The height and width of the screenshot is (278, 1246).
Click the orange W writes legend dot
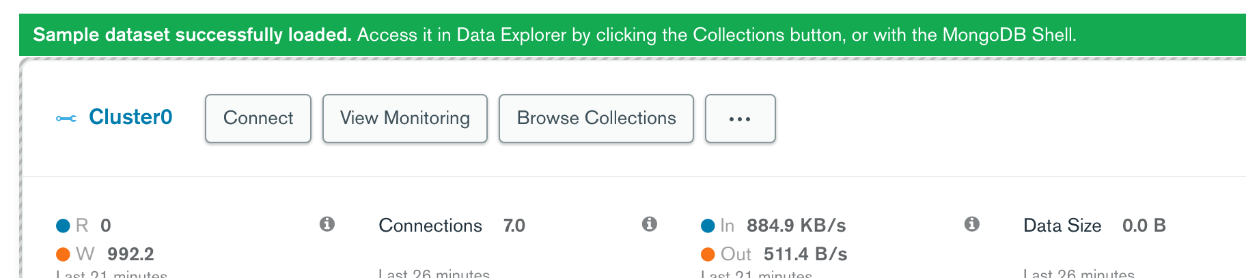(x=63, y=254)
